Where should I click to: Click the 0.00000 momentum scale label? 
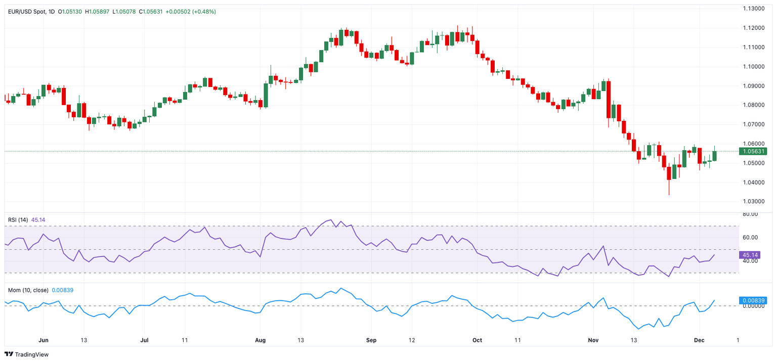(x=753, y=306)
